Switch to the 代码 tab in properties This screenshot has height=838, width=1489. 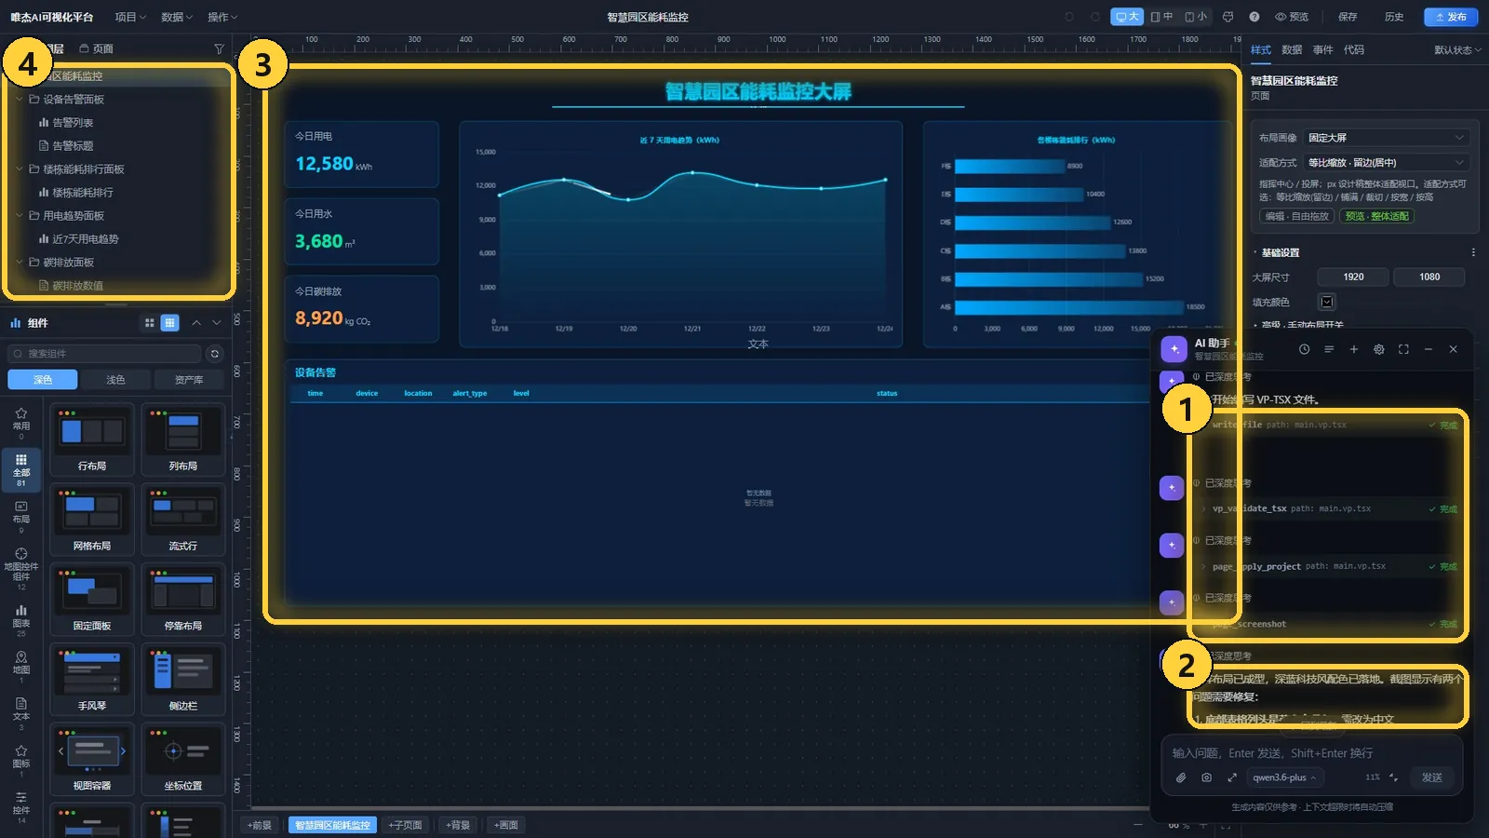pyautogui.click(x=1354, y=50)
